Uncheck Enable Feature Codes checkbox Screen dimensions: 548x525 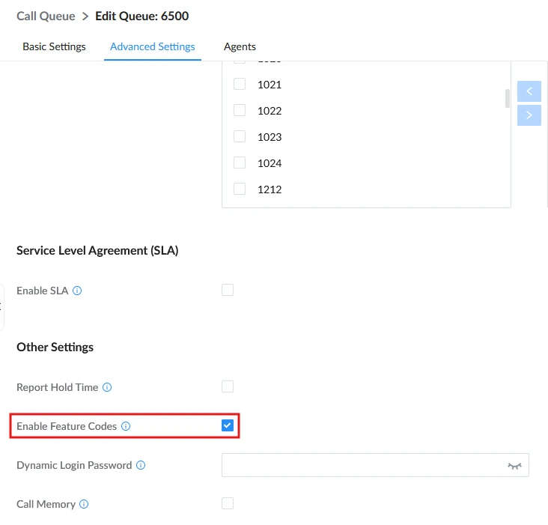228,425
